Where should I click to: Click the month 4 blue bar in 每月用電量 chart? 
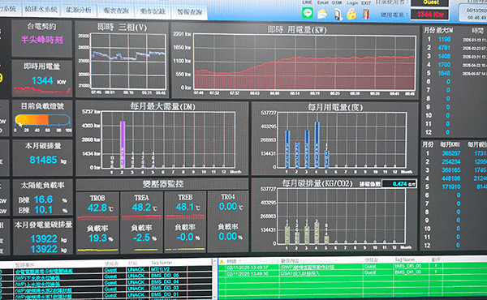tap(317, 145)
